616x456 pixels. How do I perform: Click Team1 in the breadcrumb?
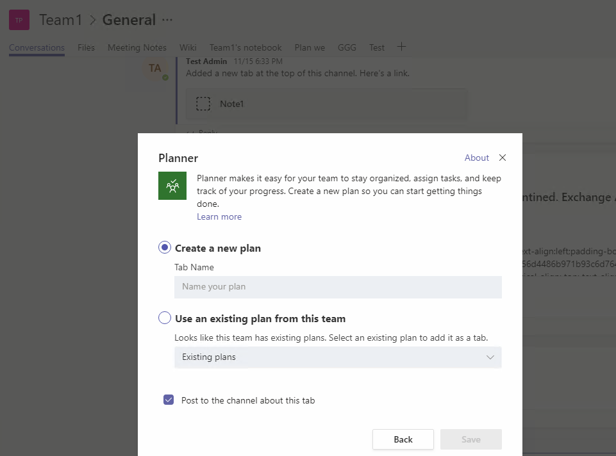click(x=61, y=20)
